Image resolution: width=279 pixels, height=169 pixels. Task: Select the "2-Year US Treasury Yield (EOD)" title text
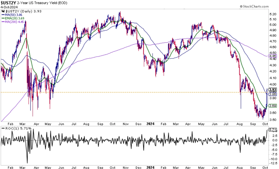pyautogui.click(x=42, y=3)
